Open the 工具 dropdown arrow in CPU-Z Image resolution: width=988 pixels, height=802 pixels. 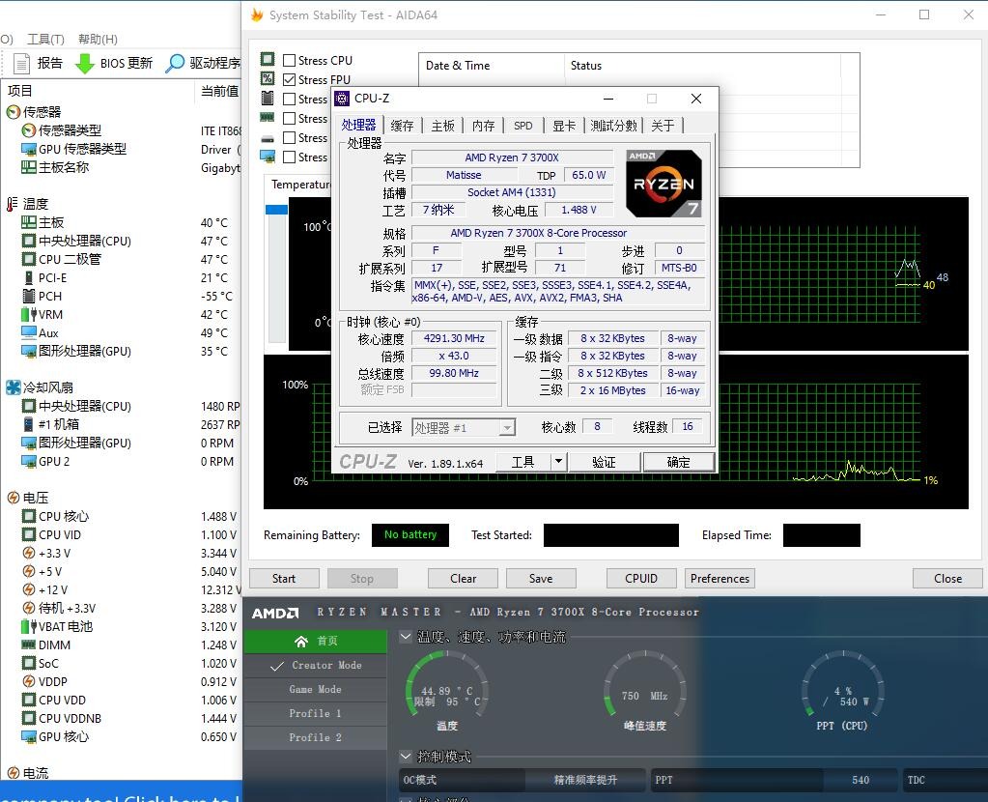tap(558, 462)
